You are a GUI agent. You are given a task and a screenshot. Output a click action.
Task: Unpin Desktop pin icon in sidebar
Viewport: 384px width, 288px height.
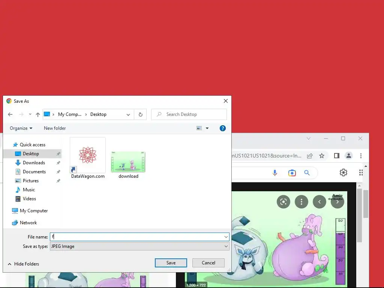pos(58,154)
